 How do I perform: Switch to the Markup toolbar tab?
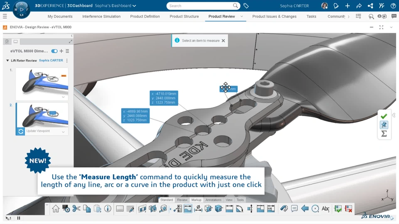coord(196,200)
